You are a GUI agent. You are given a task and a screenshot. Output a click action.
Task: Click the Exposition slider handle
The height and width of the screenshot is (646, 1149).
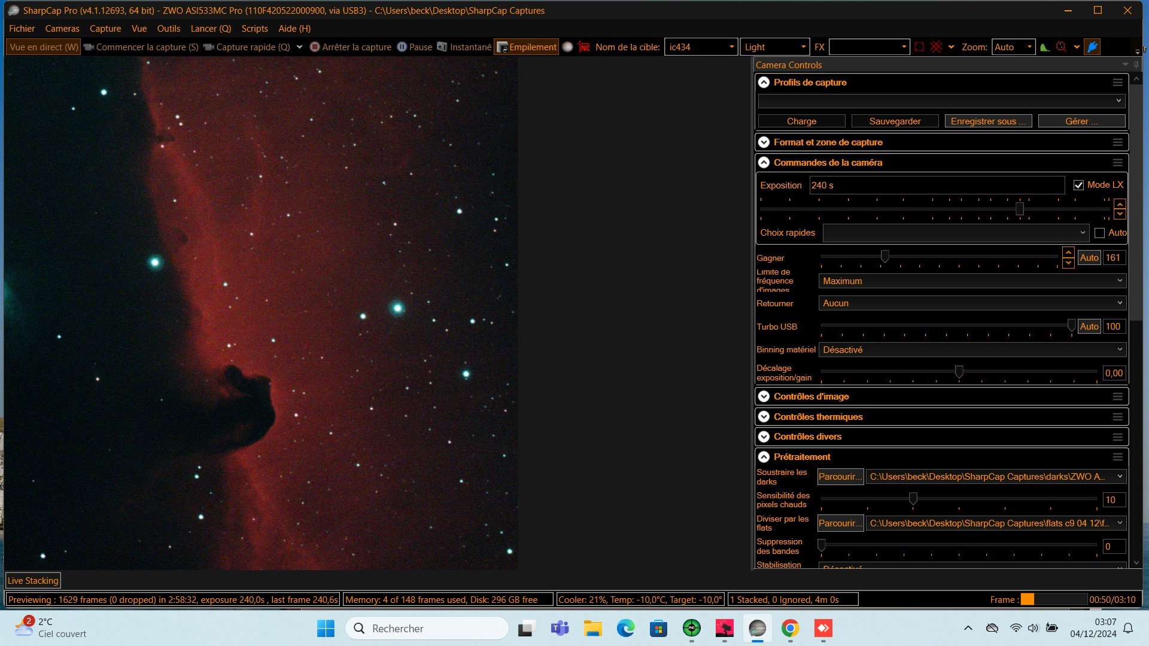point(1019,209)
